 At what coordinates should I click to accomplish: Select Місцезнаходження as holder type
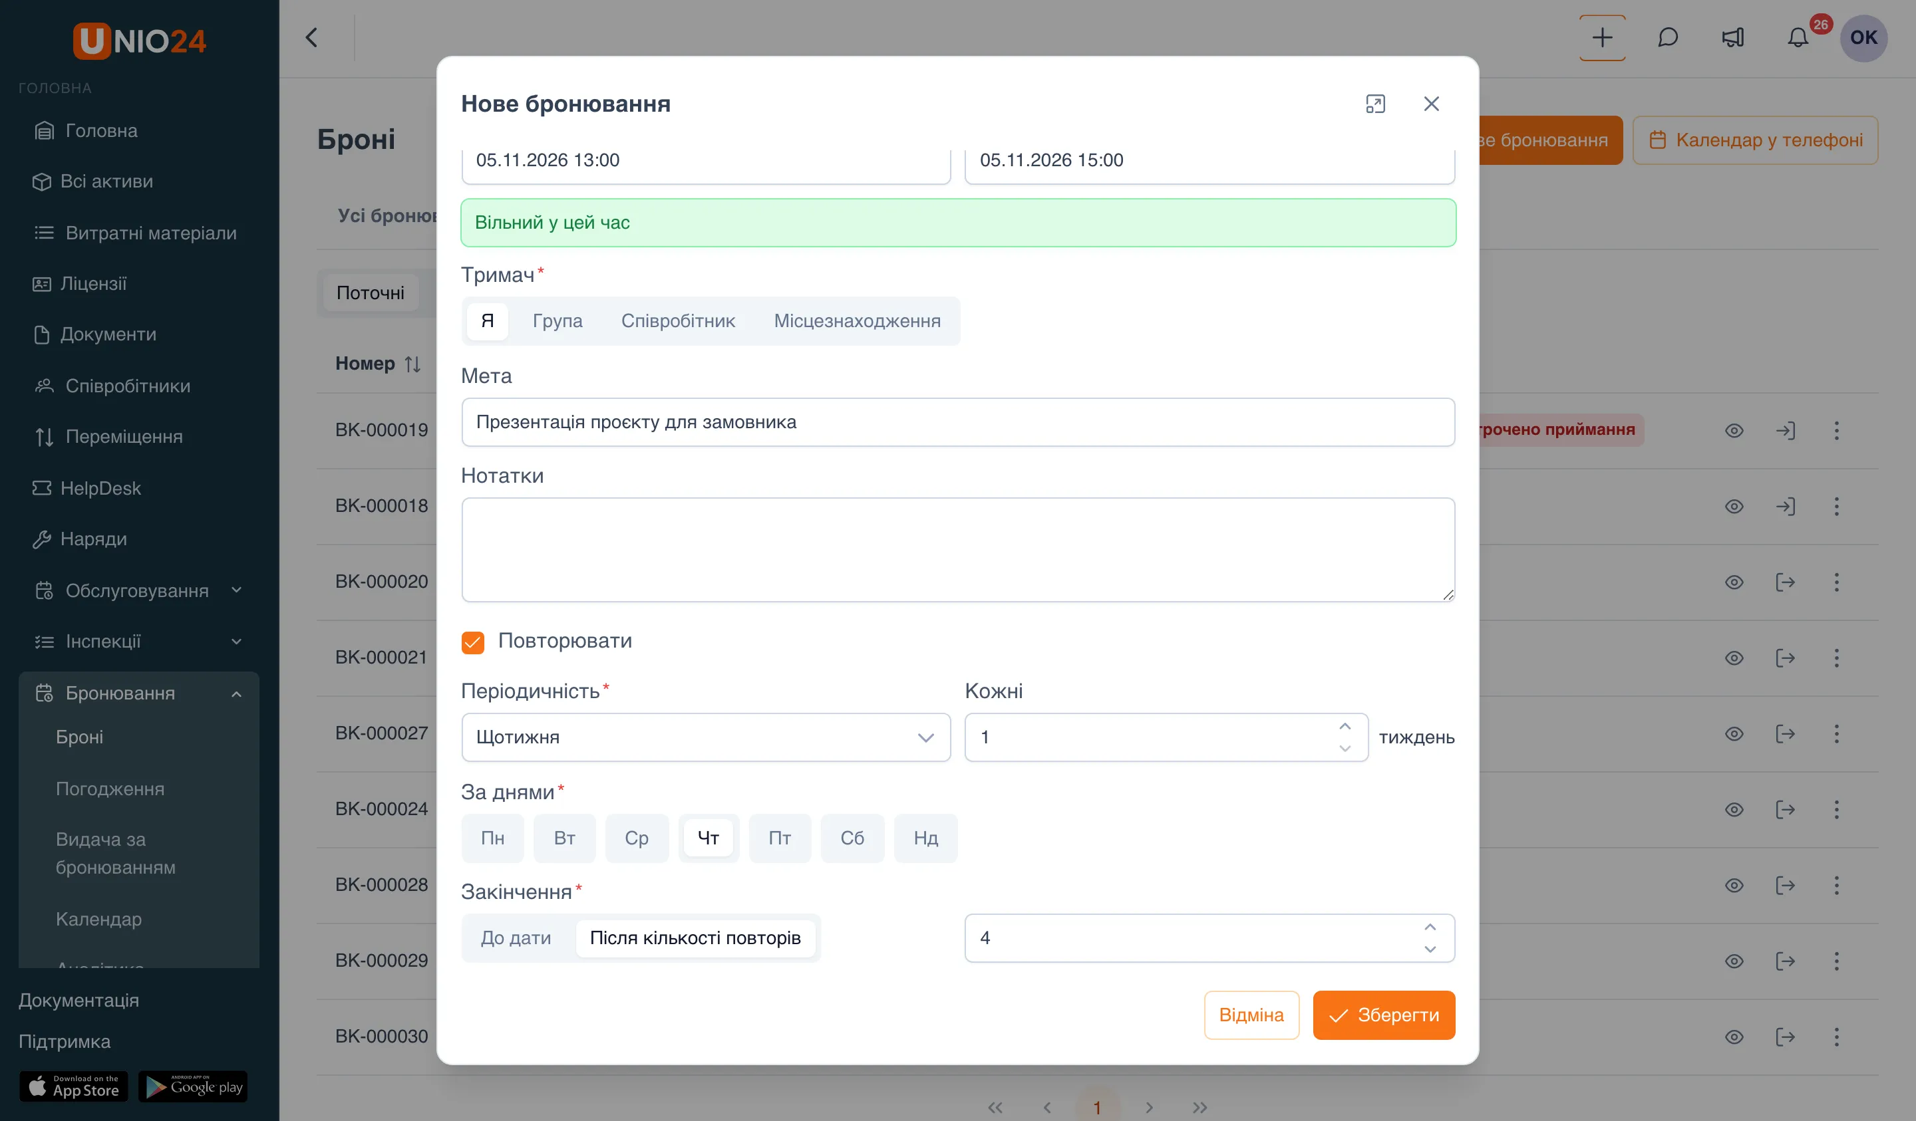coord(857,320)
